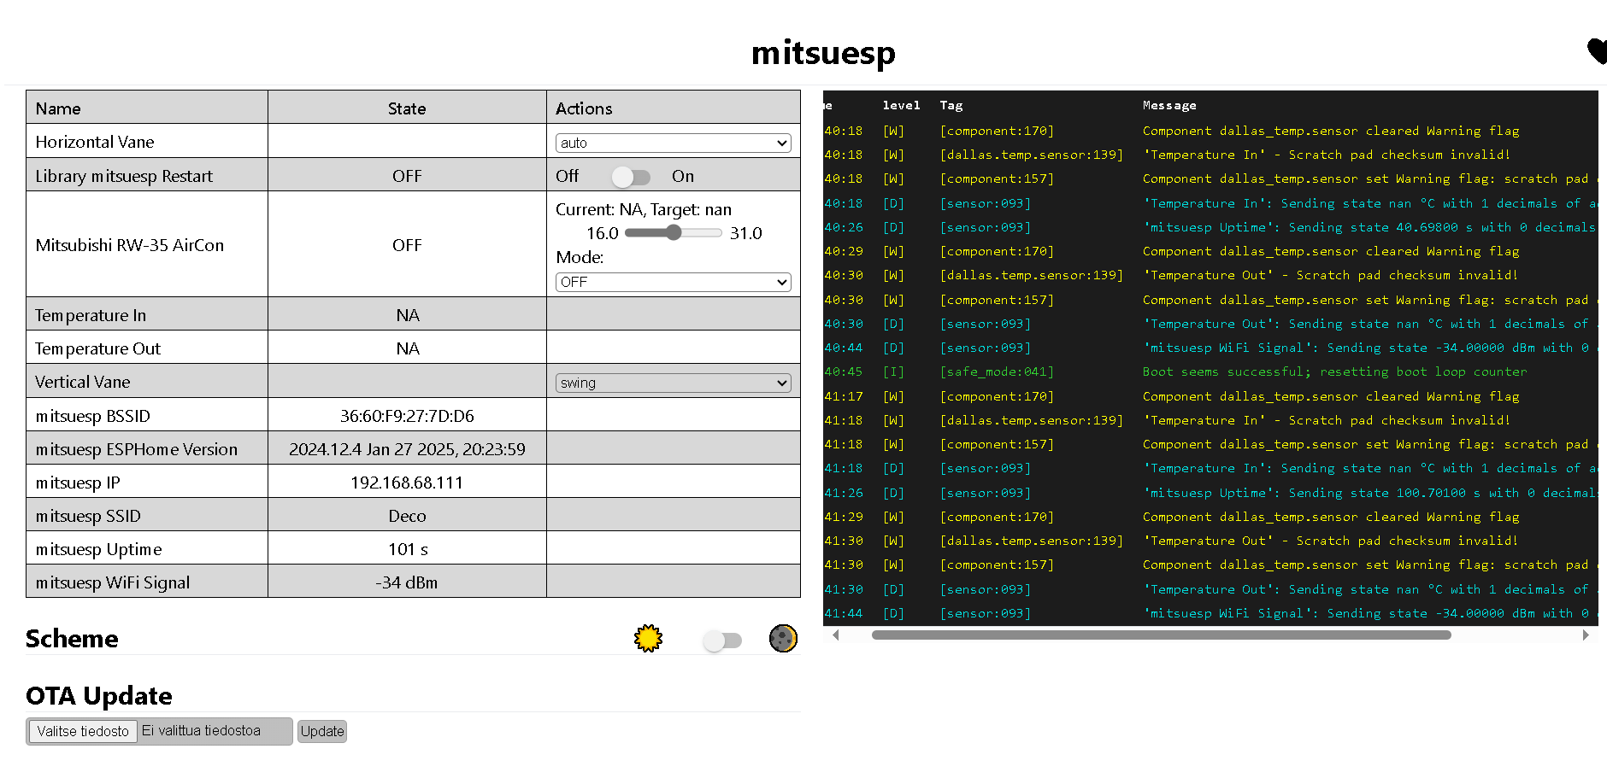Click the Tag header in the log
Image resolution: width=1607 pixels, height=784 pixels.
[951, 105]
